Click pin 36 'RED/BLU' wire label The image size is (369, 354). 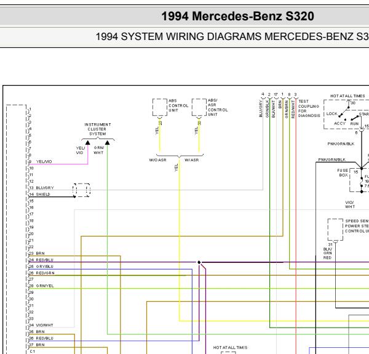click(44, 339)
